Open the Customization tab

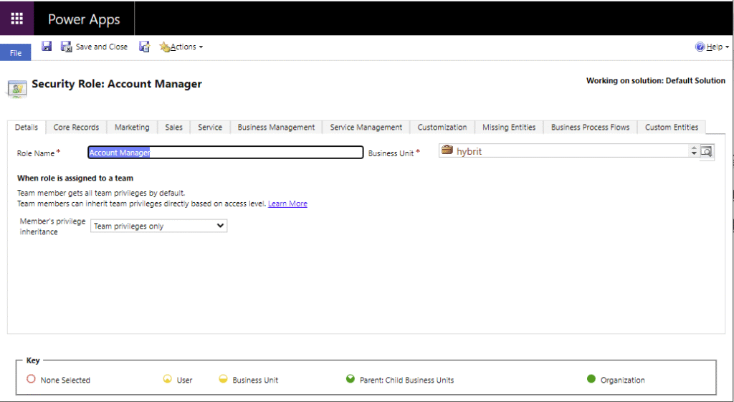[442, 128]
